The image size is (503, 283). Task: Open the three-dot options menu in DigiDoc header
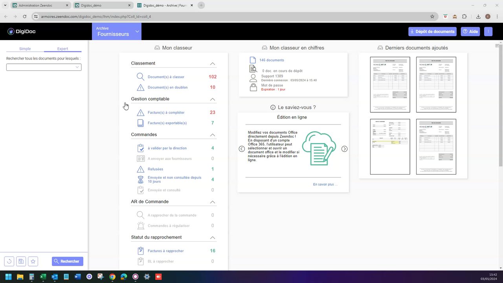pos(488,31)
